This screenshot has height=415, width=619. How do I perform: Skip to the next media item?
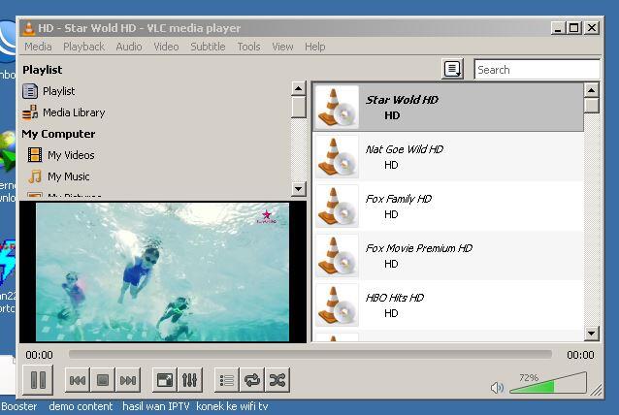(x=128, y=380)
